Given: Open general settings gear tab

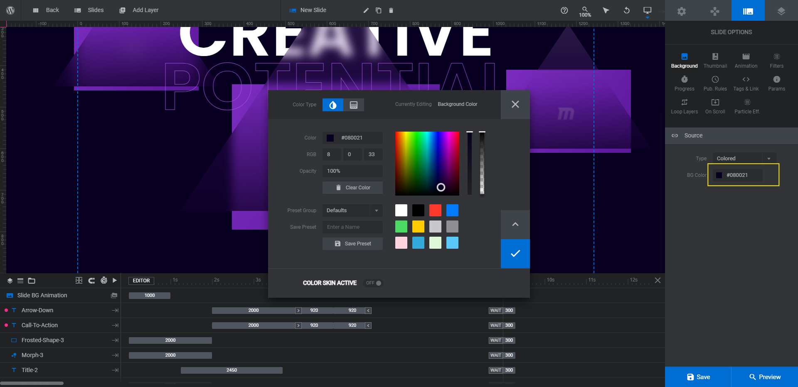Looking at the screenshot, I should coord(682,11).
